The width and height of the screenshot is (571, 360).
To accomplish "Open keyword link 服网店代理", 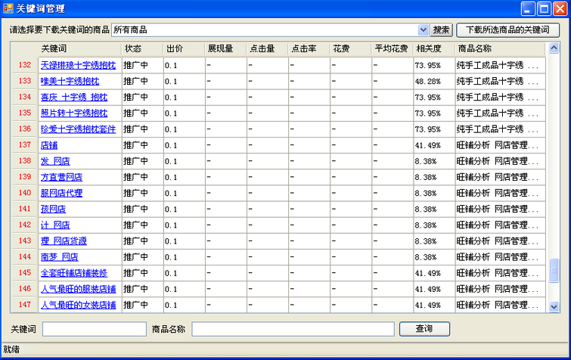I will 61,193.
